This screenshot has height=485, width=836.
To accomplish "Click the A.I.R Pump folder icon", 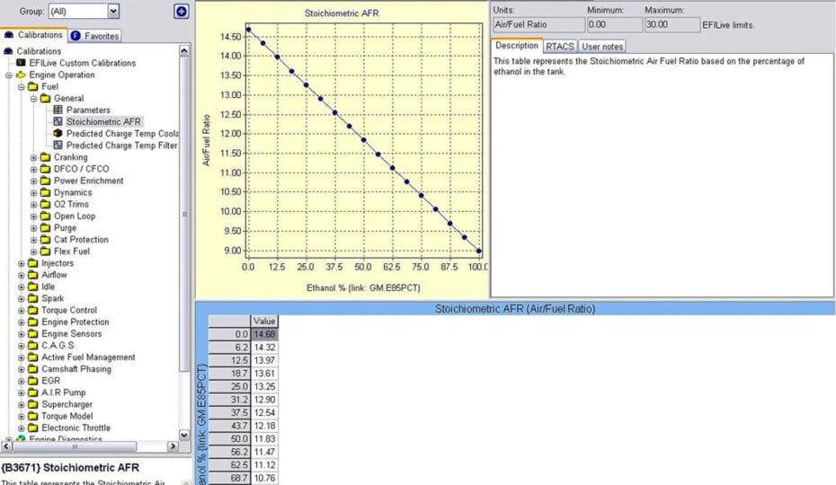I will (33, 392).
